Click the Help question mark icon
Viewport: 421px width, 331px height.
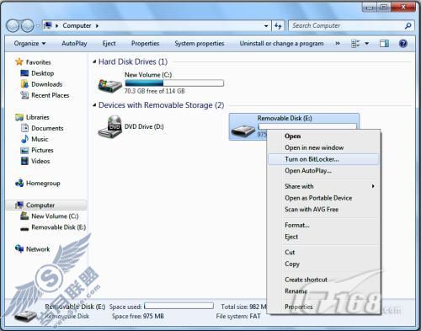[x=402, y=44]
